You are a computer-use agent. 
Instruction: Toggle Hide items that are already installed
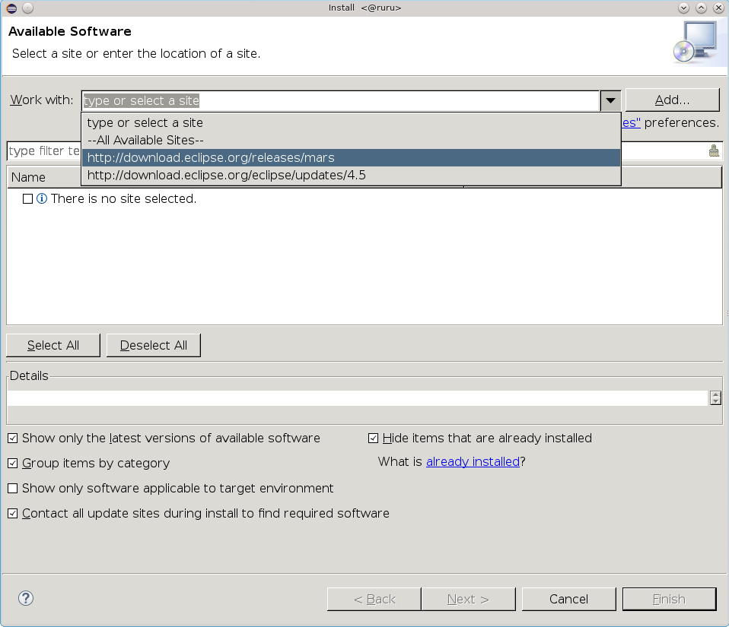point(374,439)
